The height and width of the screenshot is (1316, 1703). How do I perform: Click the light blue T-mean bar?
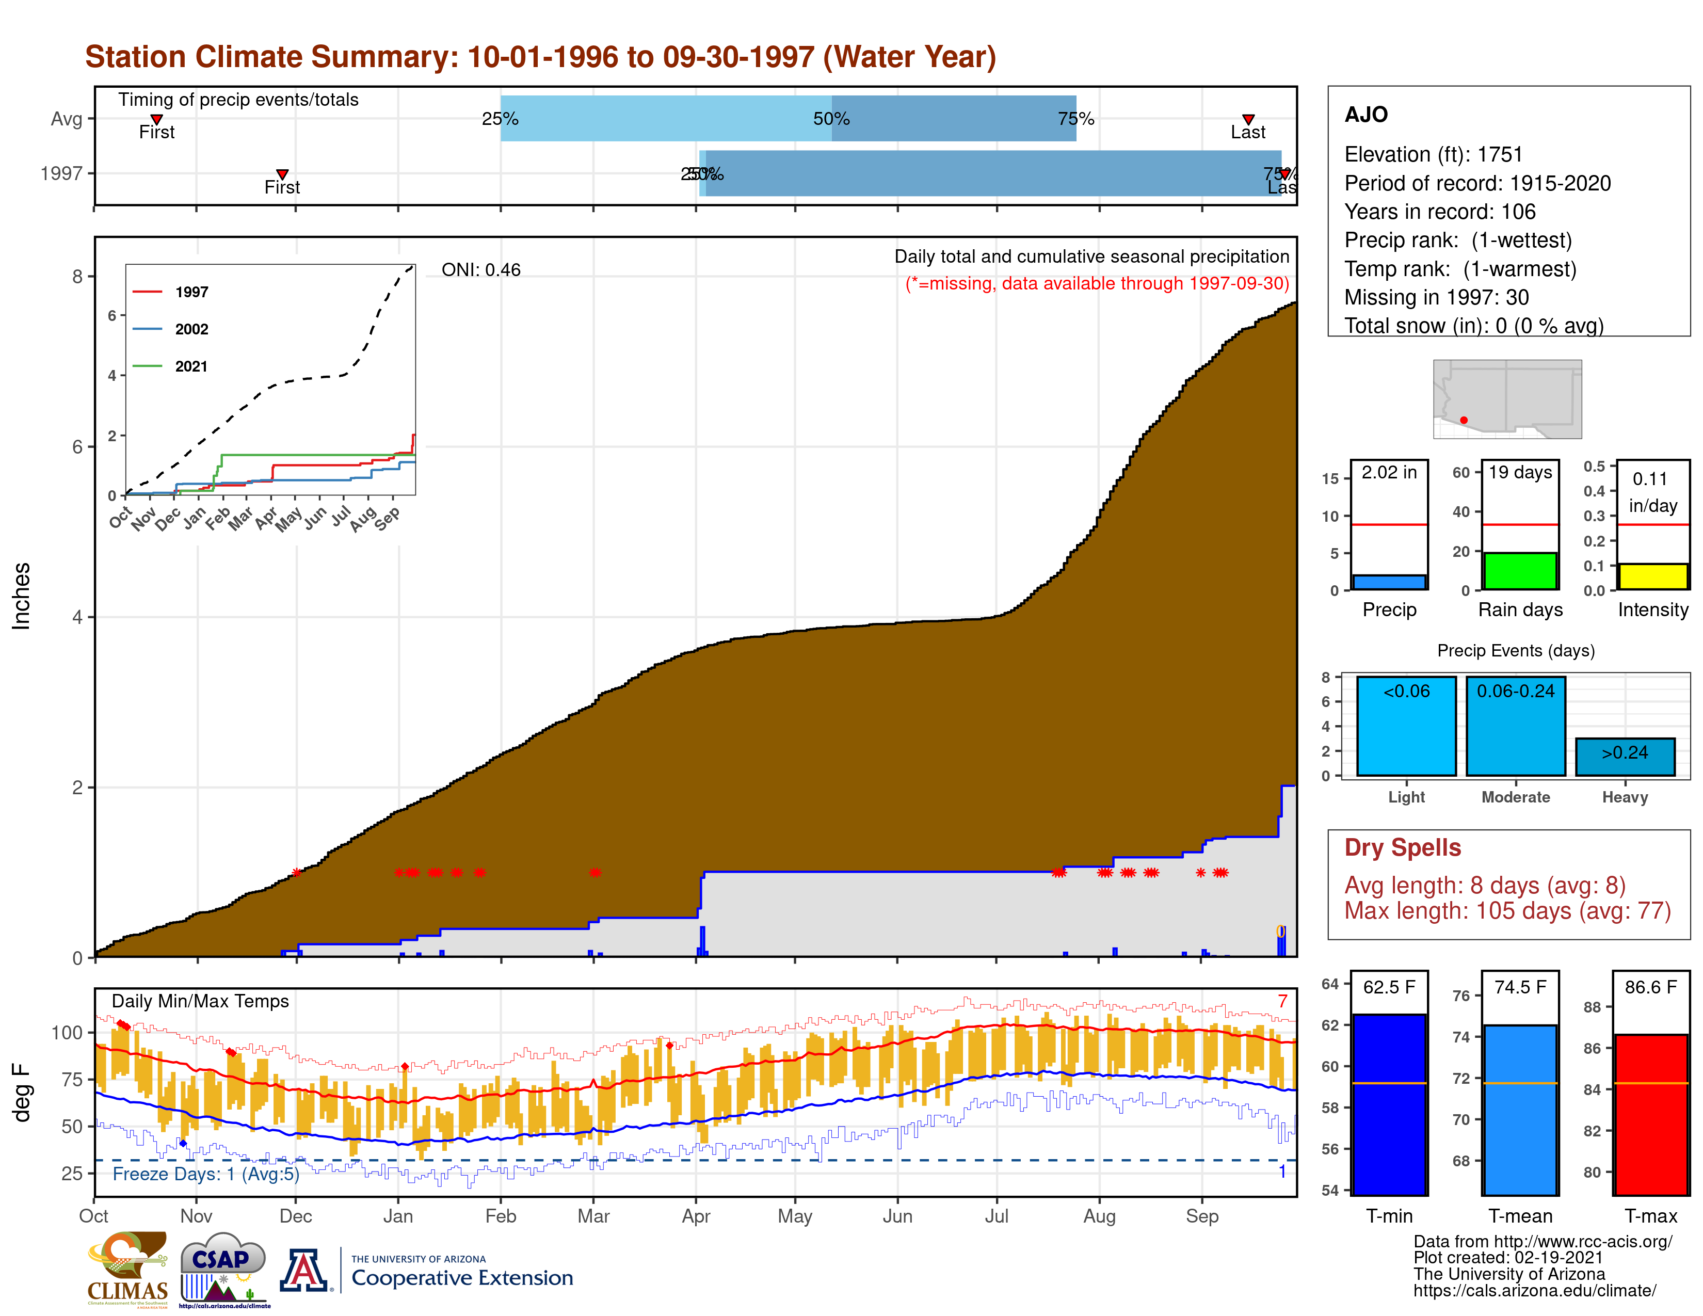pyautogui.click(x=1520, y=1110)
